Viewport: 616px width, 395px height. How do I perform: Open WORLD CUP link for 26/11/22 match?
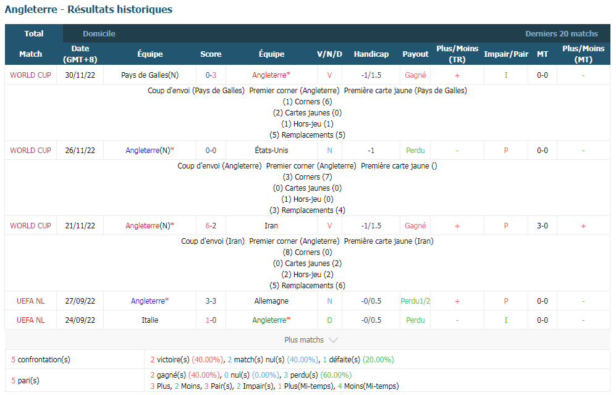click(x=31, y=151)
